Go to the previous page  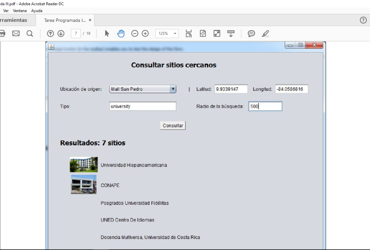click(50, 33)
